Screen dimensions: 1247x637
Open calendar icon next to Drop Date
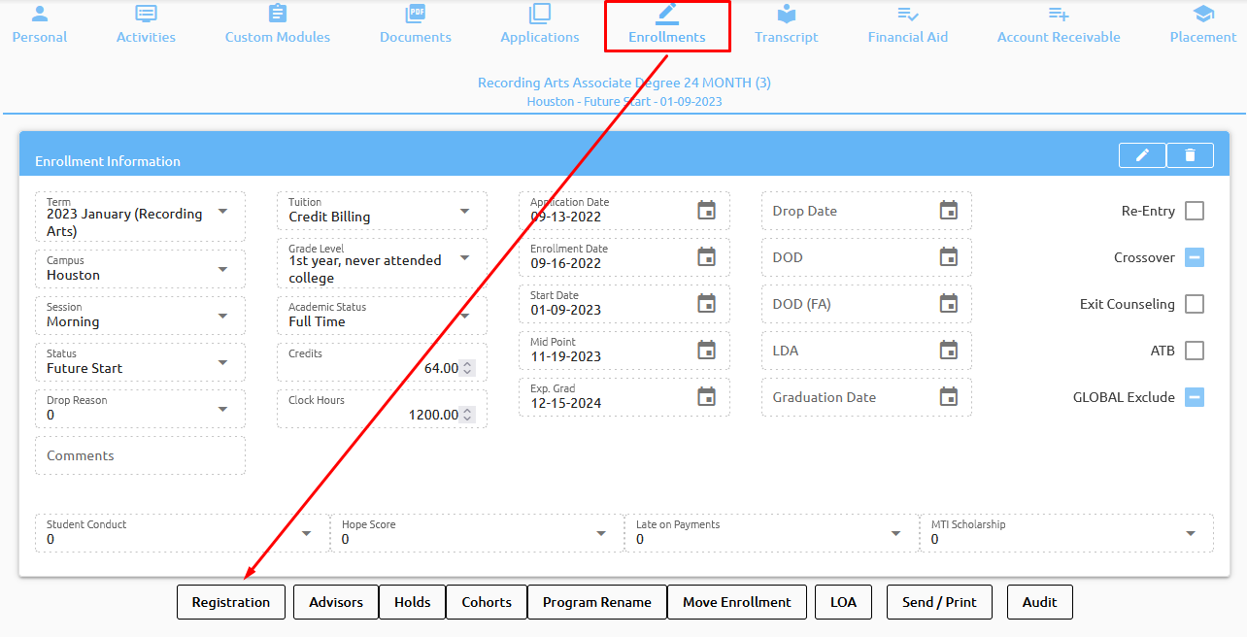click(948, 211)
